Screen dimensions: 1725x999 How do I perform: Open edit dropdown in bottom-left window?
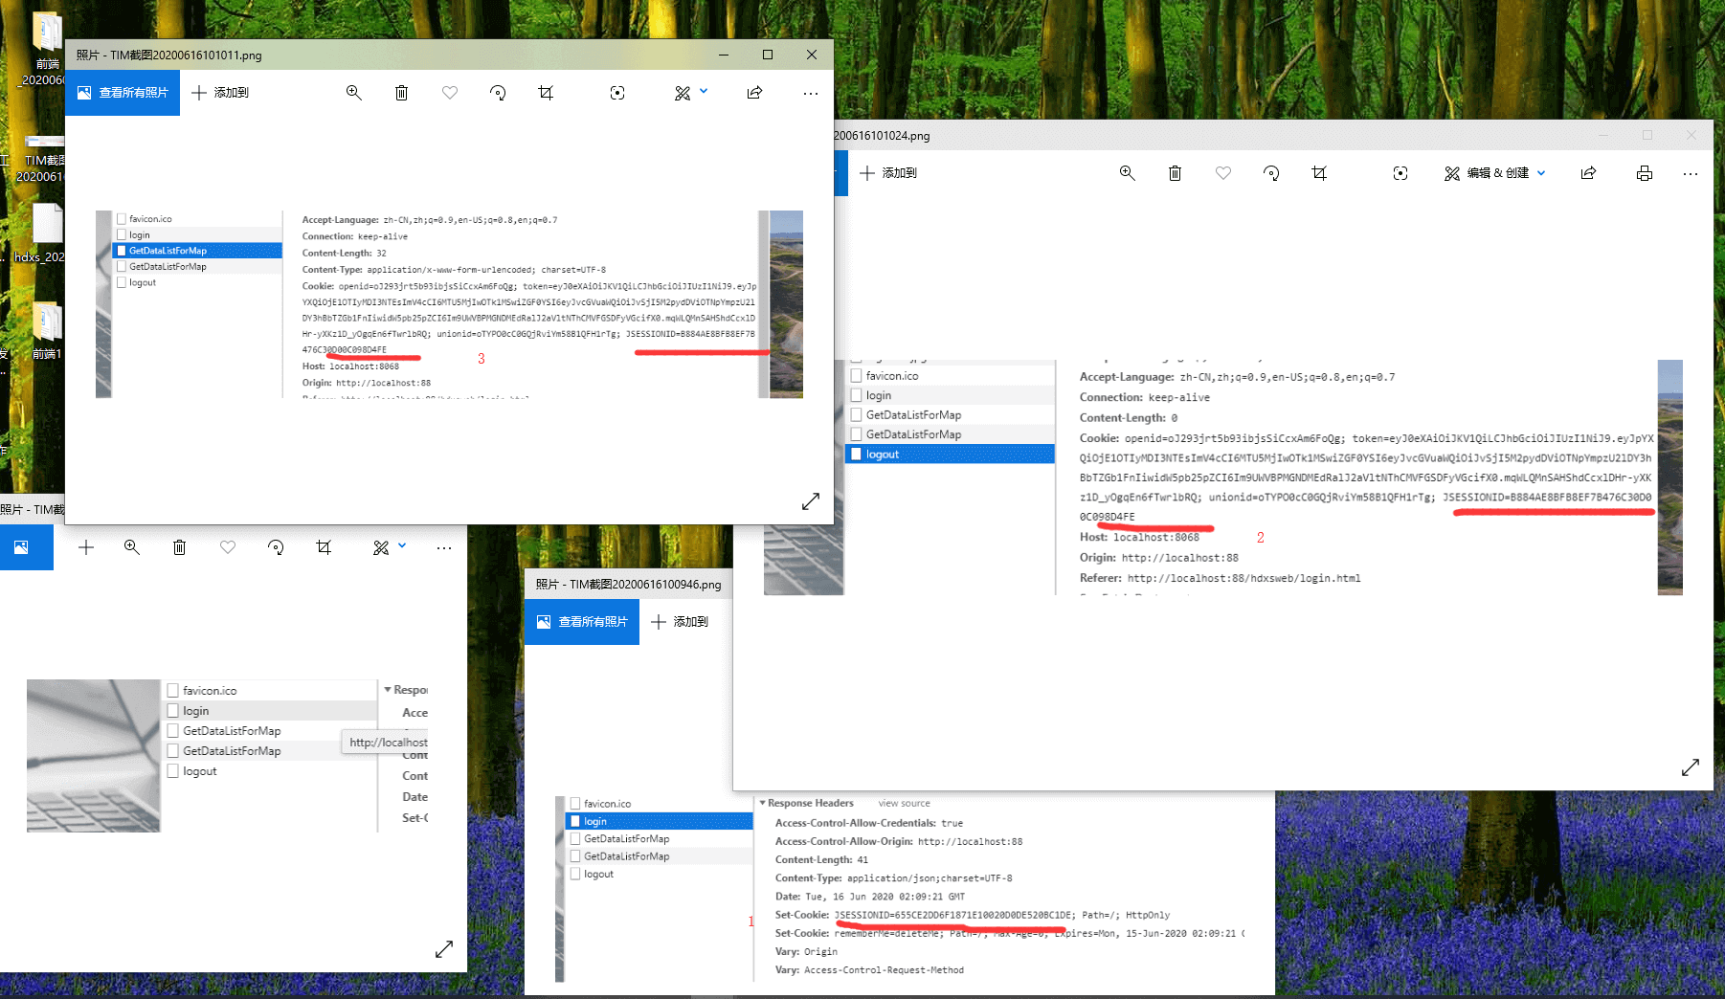coord(402,546)
